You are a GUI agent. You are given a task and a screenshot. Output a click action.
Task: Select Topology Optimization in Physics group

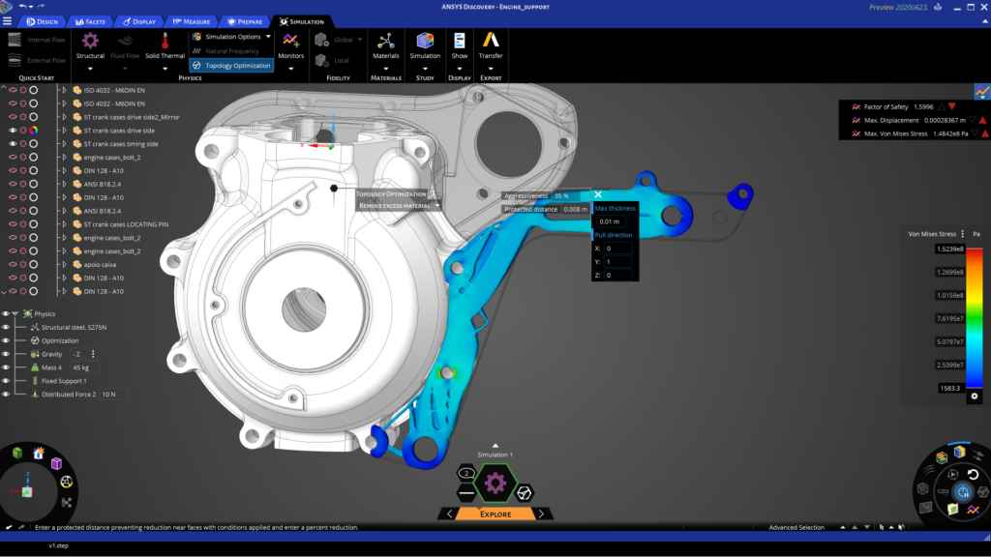point(232,66)
